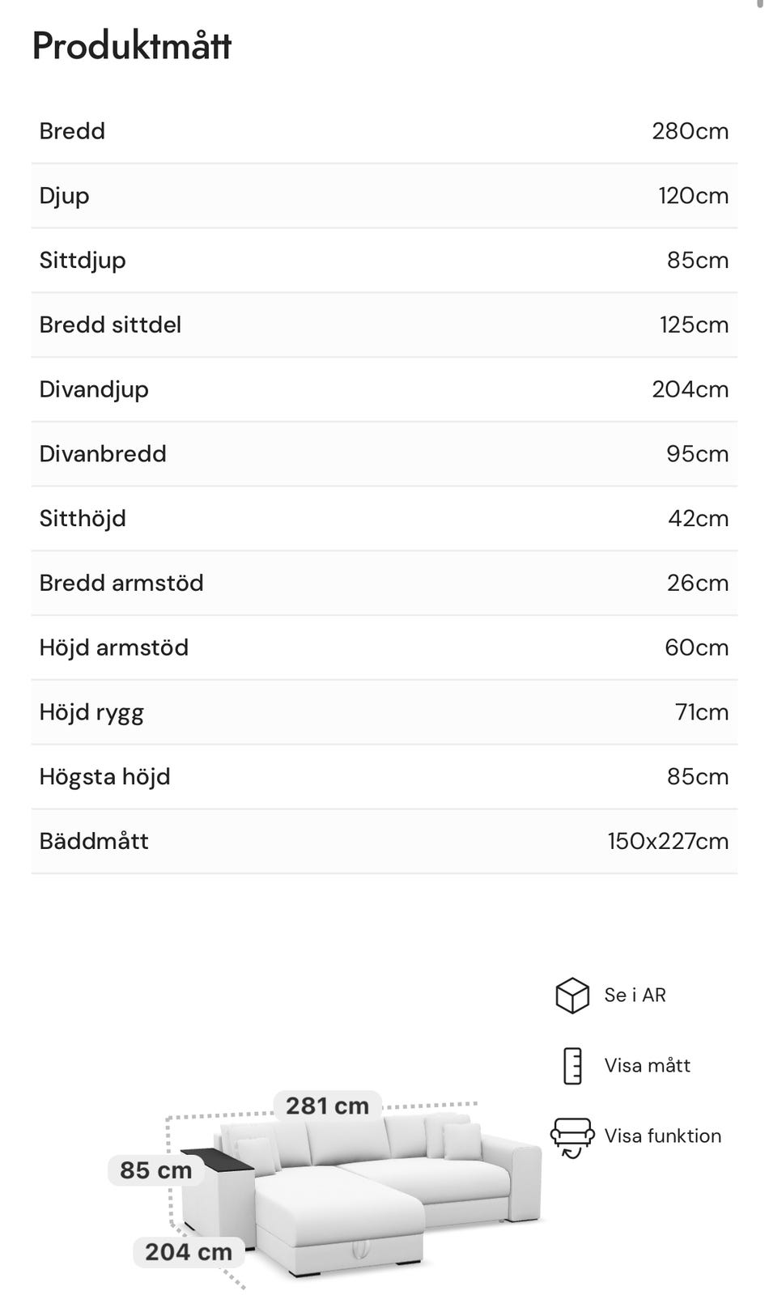Click the ruler icon for Visa mått
Viewport: 769px width, 1295px height.
pyautogui.click(x=572, y=1065)
